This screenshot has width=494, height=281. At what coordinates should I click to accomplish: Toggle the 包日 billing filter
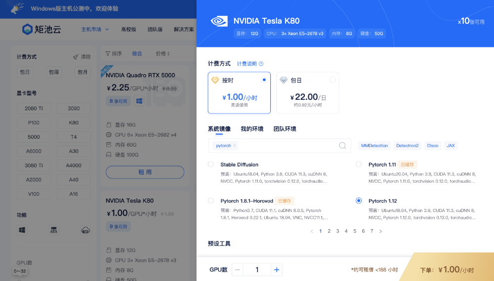(25, 72)
